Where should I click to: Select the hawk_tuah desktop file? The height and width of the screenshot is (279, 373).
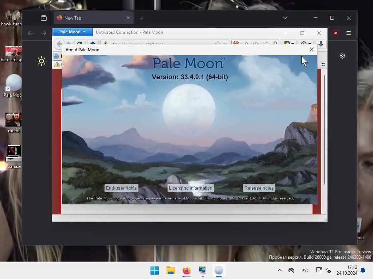point(11,18)
